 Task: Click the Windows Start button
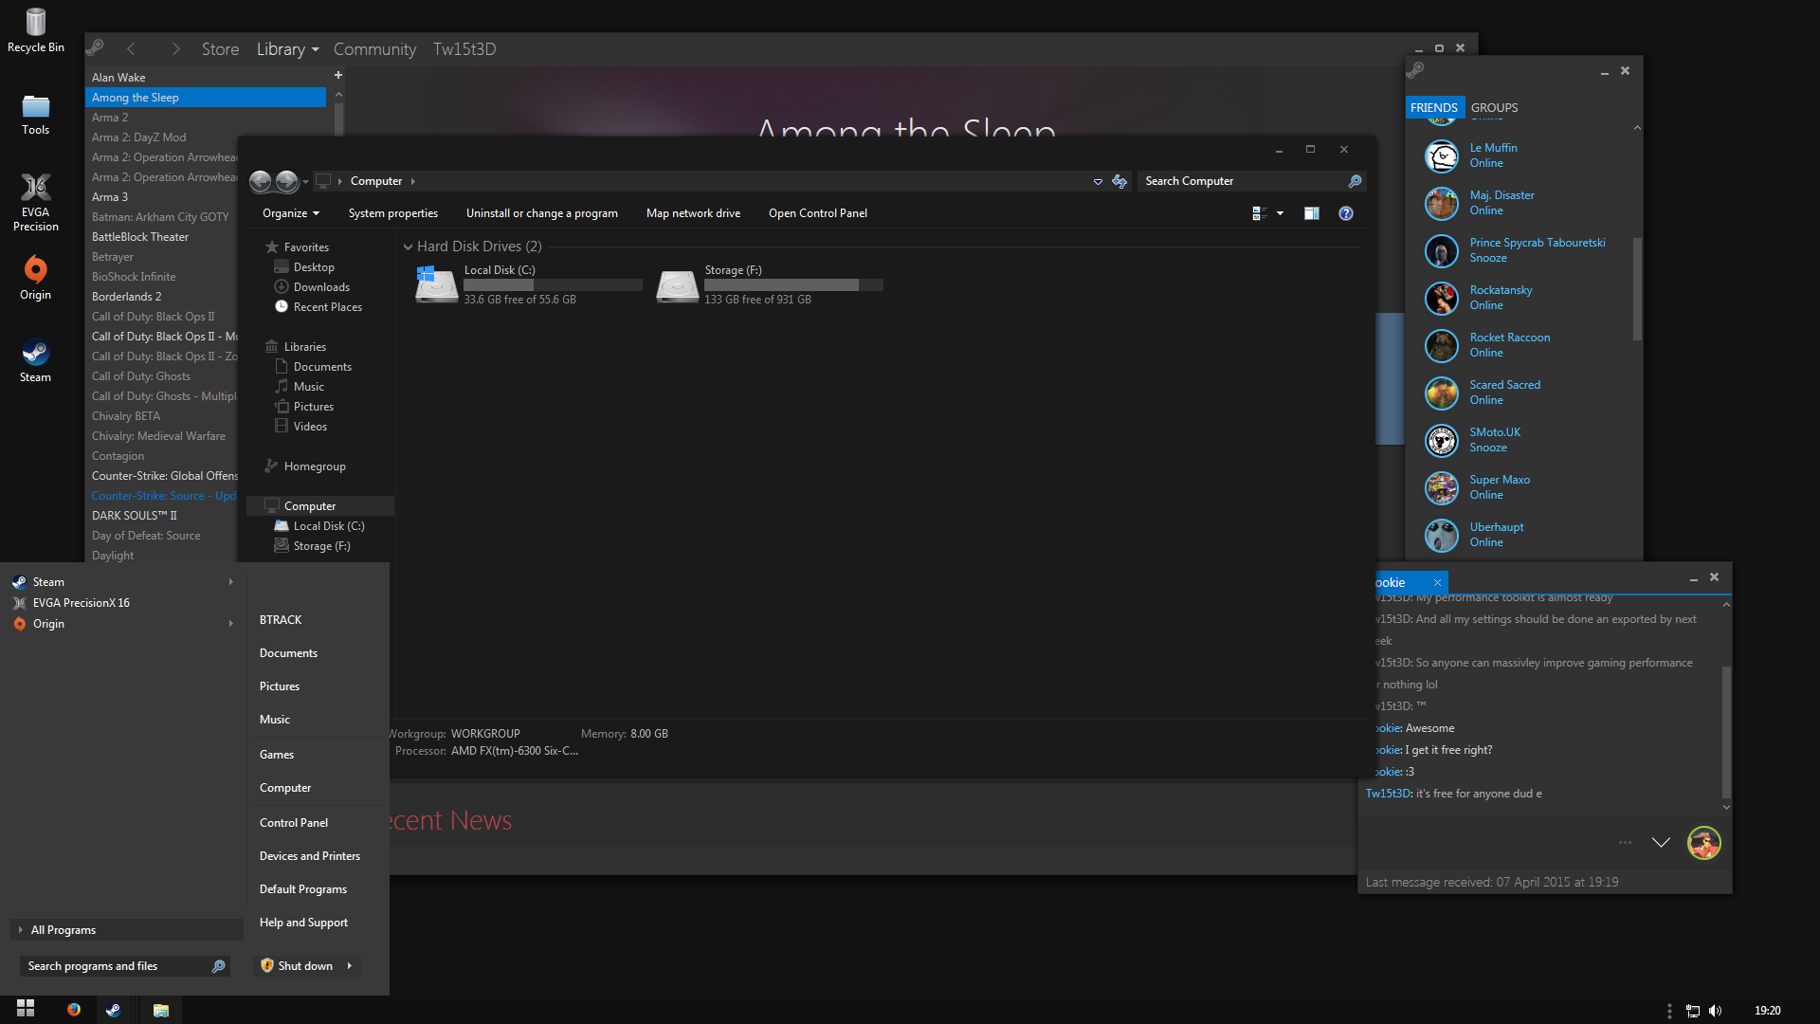[26, 1009]
